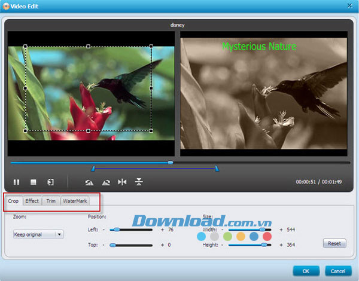Stop the video playback

pos(34,182)
